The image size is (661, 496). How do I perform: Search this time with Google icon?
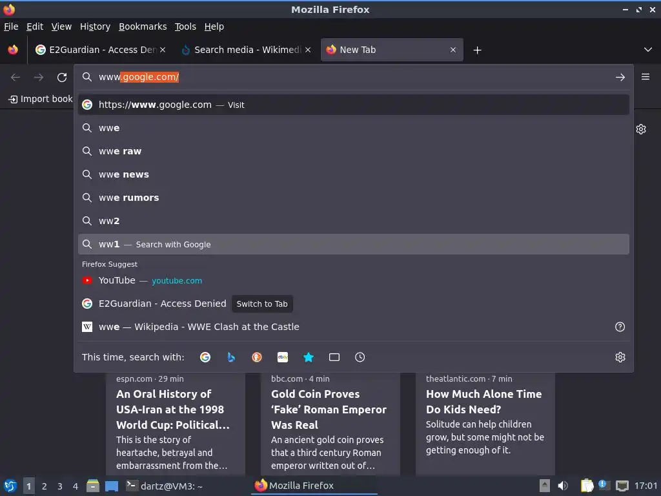(205, 357)
